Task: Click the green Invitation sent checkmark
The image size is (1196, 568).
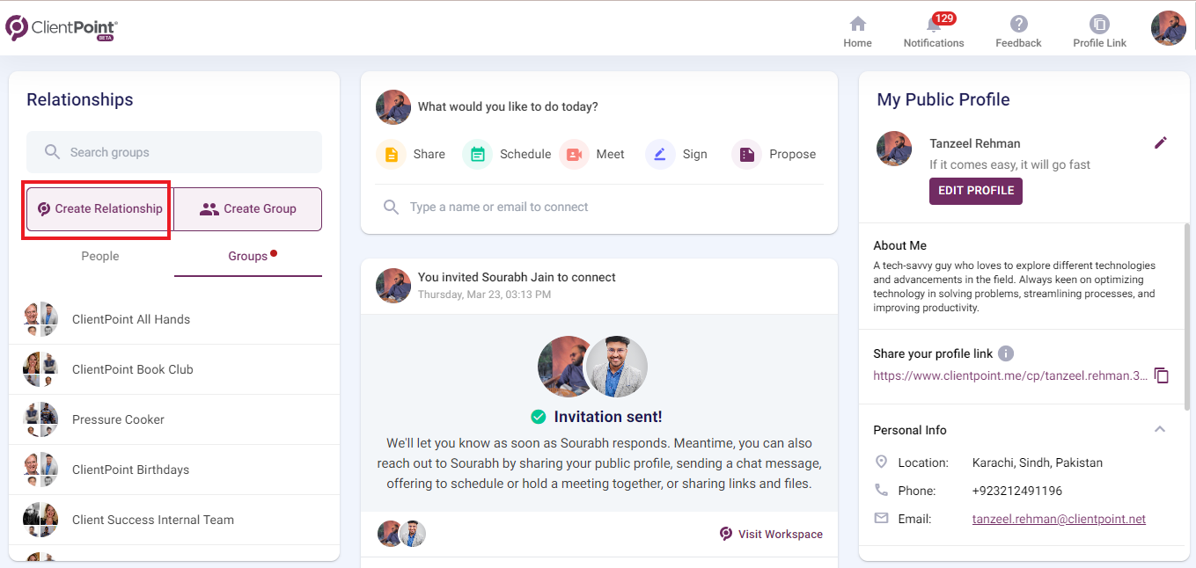Action: 538,417
